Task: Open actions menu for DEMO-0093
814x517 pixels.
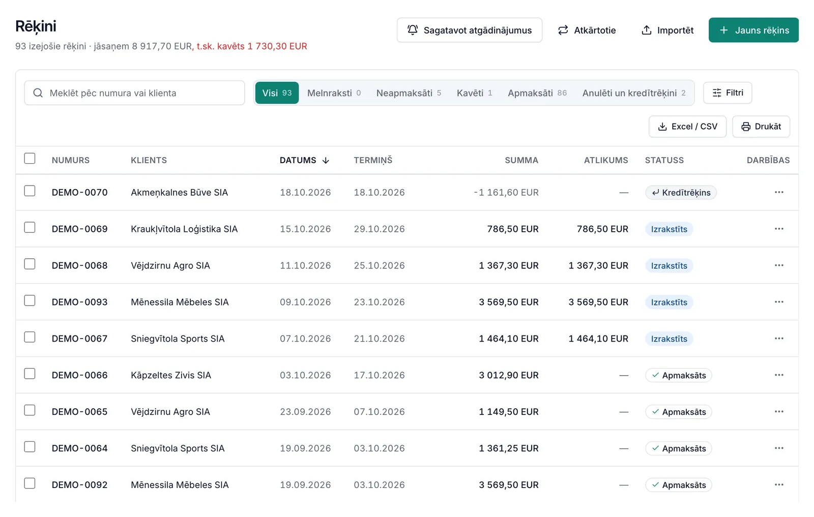Action: (779, 302)
